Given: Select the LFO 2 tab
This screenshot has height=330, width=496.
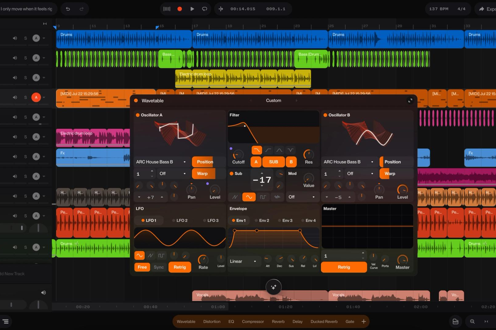Looking at the screenshot, I should [180, 220].
